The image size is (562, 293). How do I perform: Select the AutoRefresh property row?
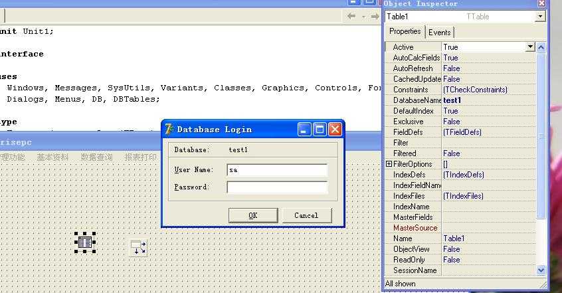click(x=460, y=68)
